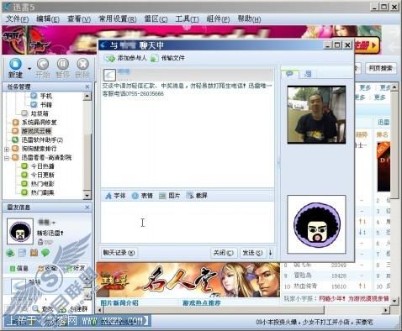Click the orange folder icon under the avatar
The image size is (402, 331).
[x=34, y=253]
